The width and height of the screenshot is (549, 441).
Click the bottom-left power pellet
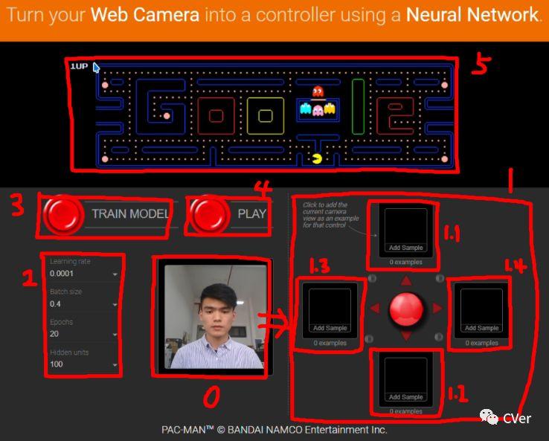pyautogui.click(x=105, y=159)
